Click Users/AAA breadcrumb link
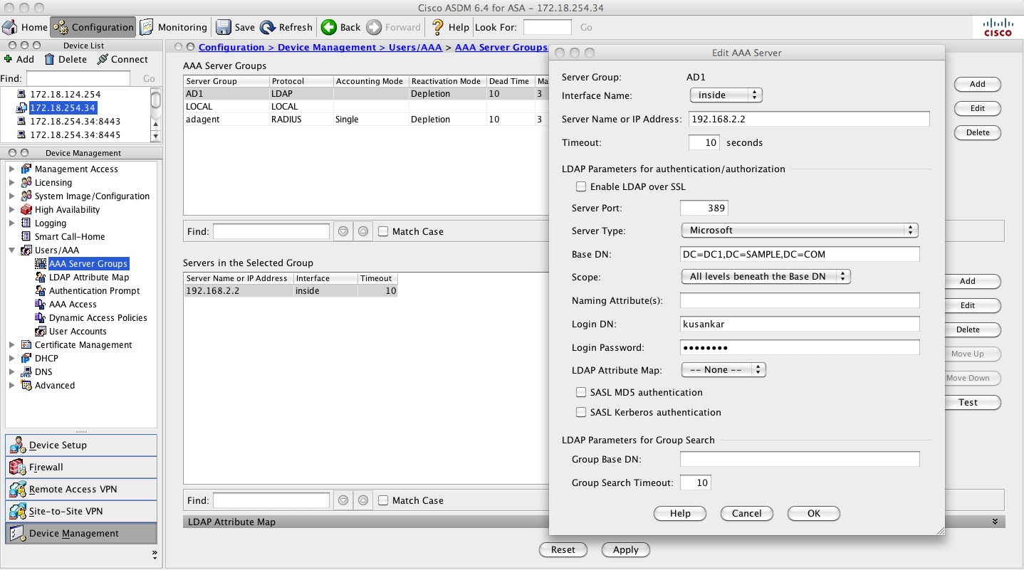Screen dimensions: 1024x570 (x=415, y=47)
